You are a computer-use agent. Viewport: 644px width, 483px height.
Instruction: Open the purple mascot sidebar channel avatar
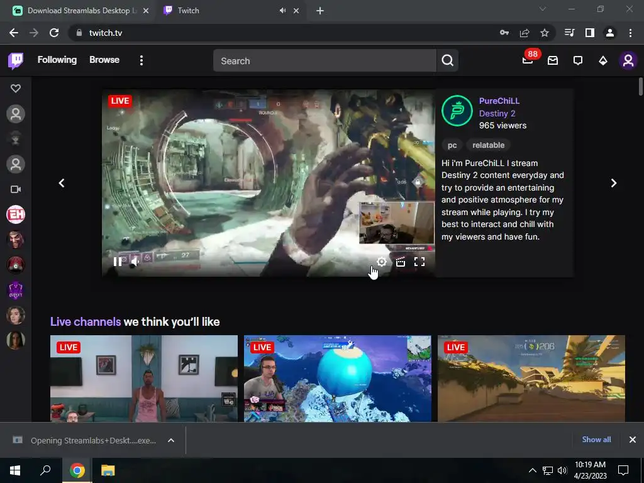click(x=16, y=290)
